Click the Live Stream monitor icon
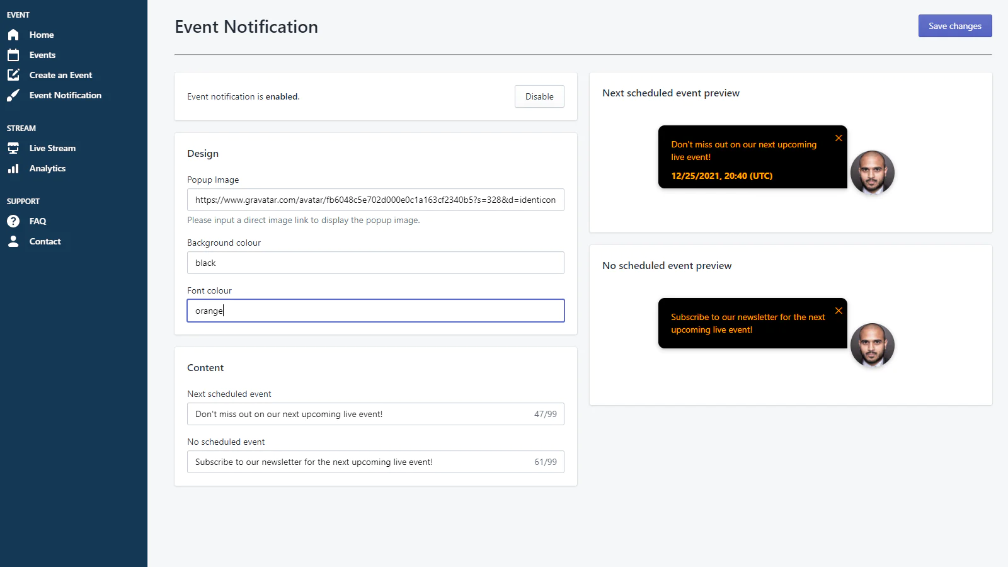Image resolution: width=1008 pixels, height=567 pixels. (13, 148)
